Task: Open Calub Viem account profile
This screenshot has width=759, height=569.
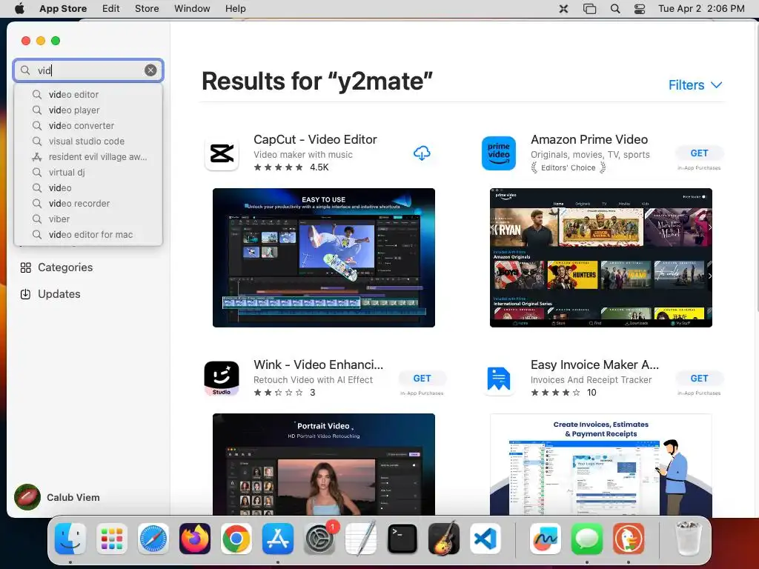Action: click(57, 497)
